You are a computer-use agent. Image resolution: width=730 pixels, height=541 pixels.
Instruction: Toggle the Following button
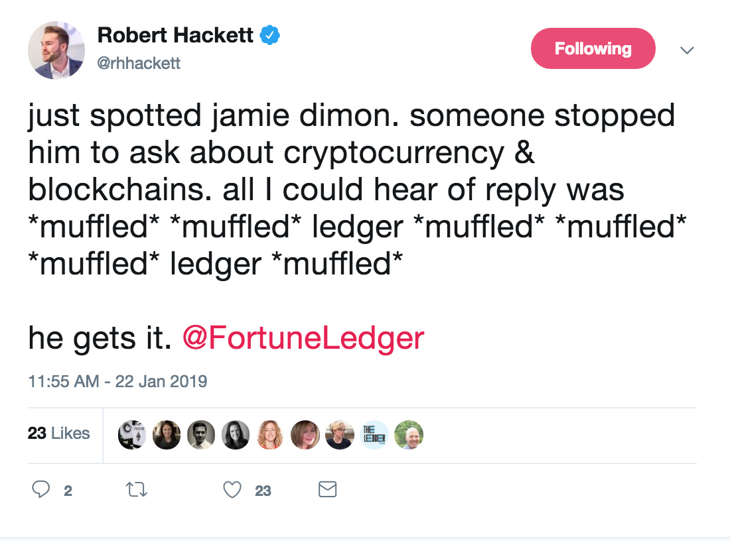593,49
